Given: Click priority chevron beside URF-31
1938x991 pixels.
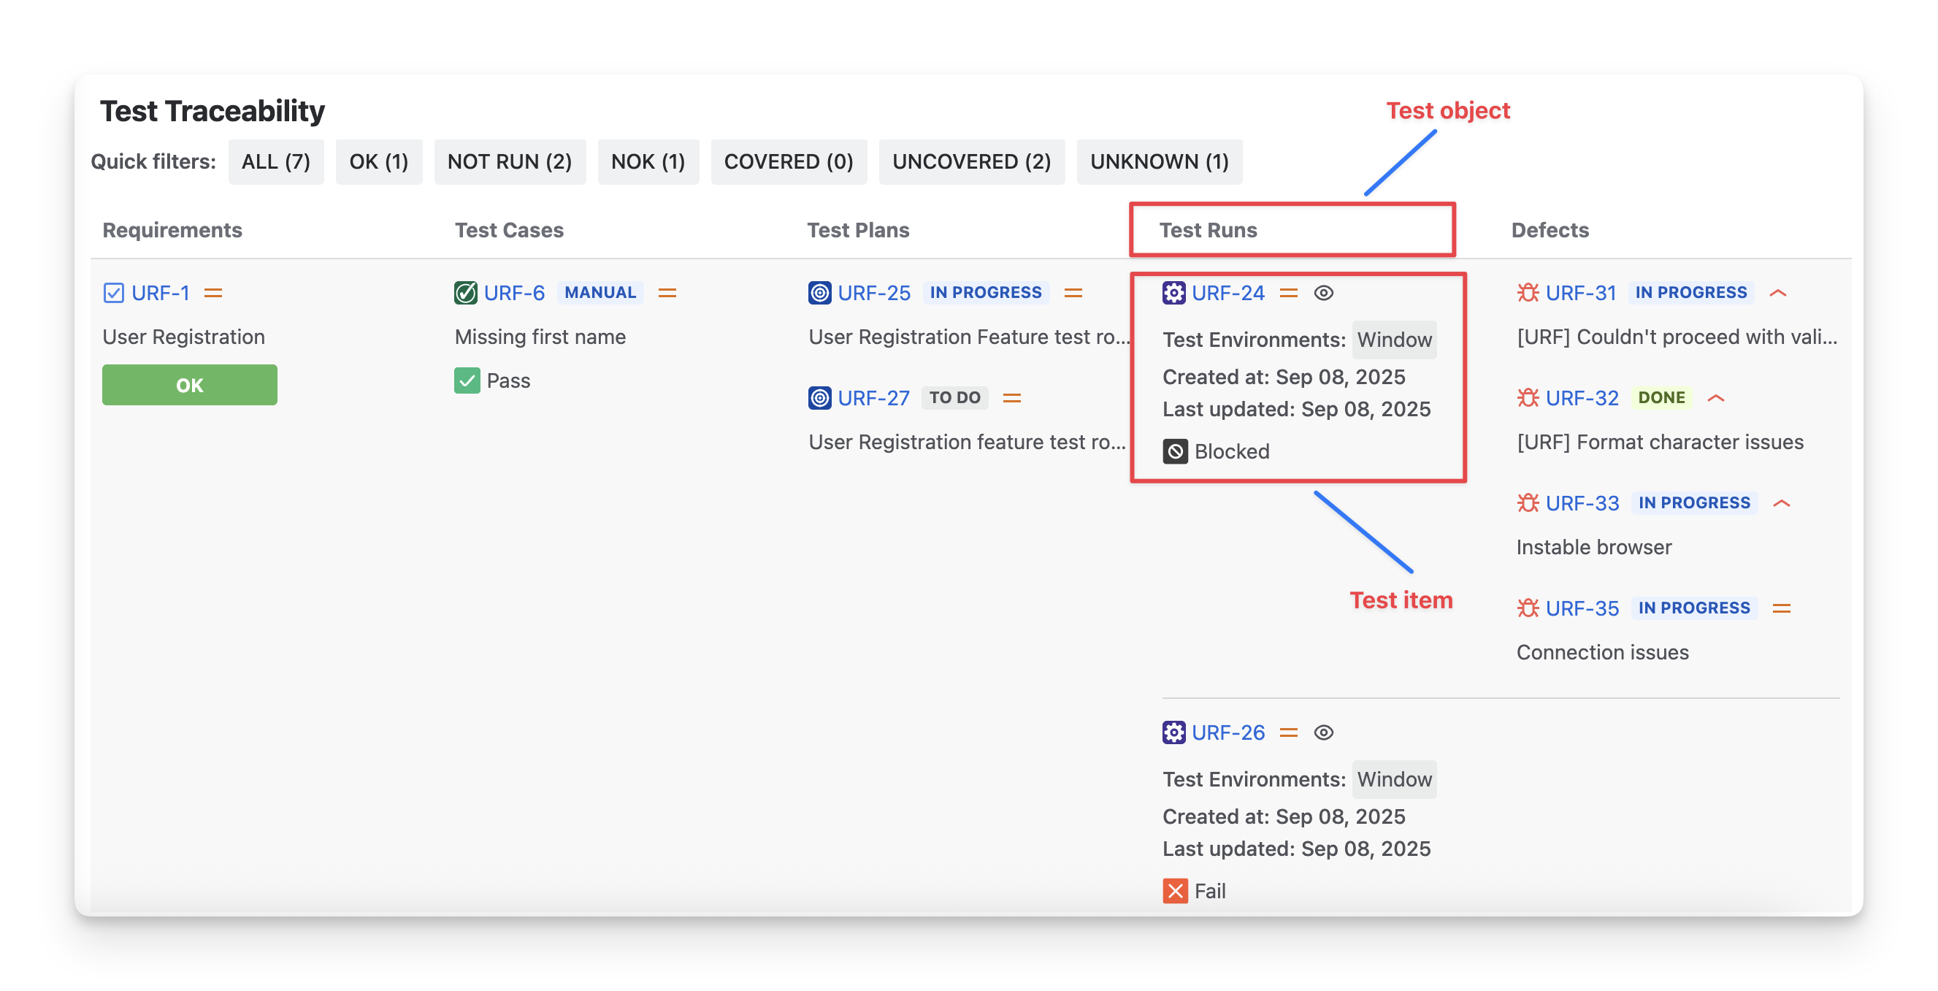Looking at the screenshot, I should click(1778, 293).
